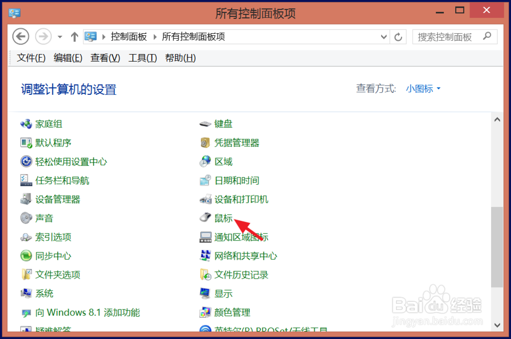Viewport: 511px width, 339px height.
Task: Click the Credential Manager (凭据管理器) safe icon
Action: [205, 143]
